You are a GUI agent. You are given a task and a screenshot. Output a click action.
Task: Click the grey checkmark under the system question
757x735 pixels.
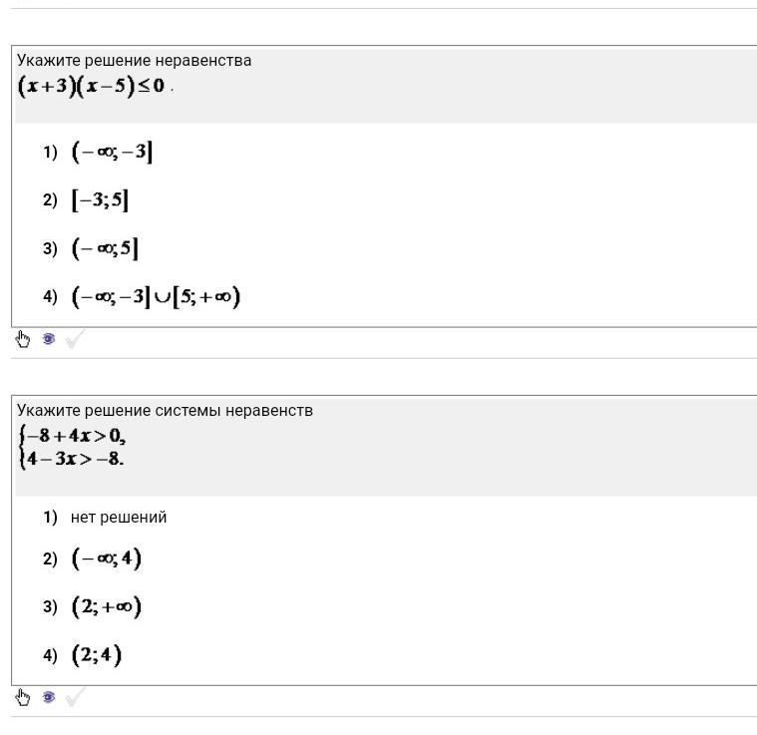pos(74,698)
